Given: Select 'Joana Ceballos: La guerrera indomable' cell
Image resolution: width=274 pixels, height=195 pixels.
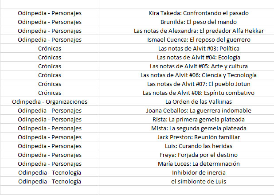Looking at the screenshot, I should (x=199, y=111).
